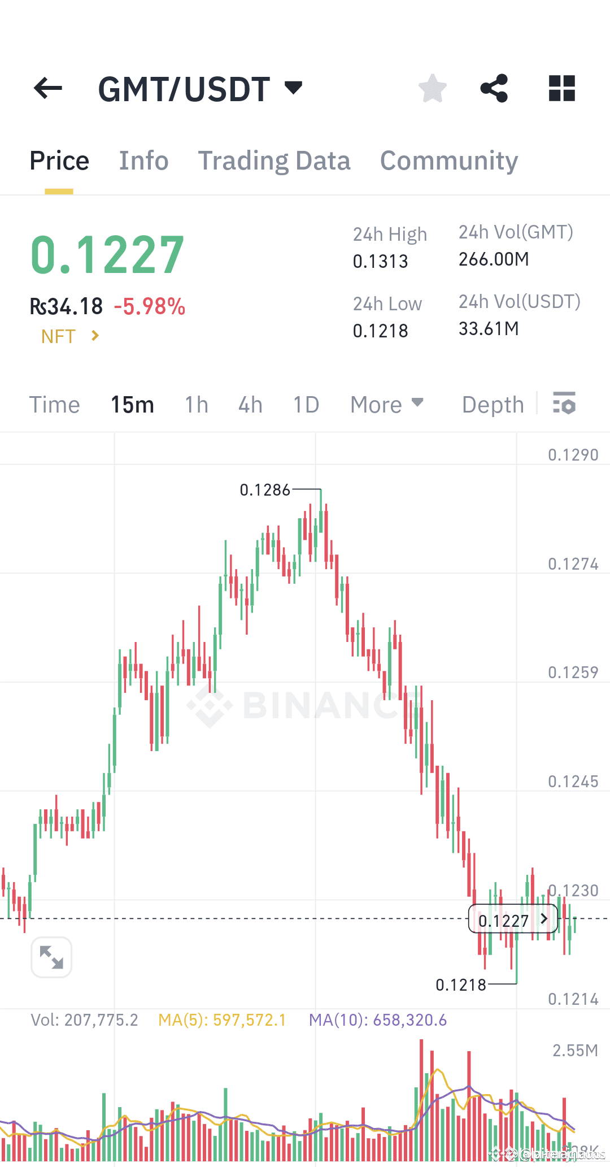610x1167 pixels.
Task: Enable the Time view for the chart
Action: [x=55, y=404]
